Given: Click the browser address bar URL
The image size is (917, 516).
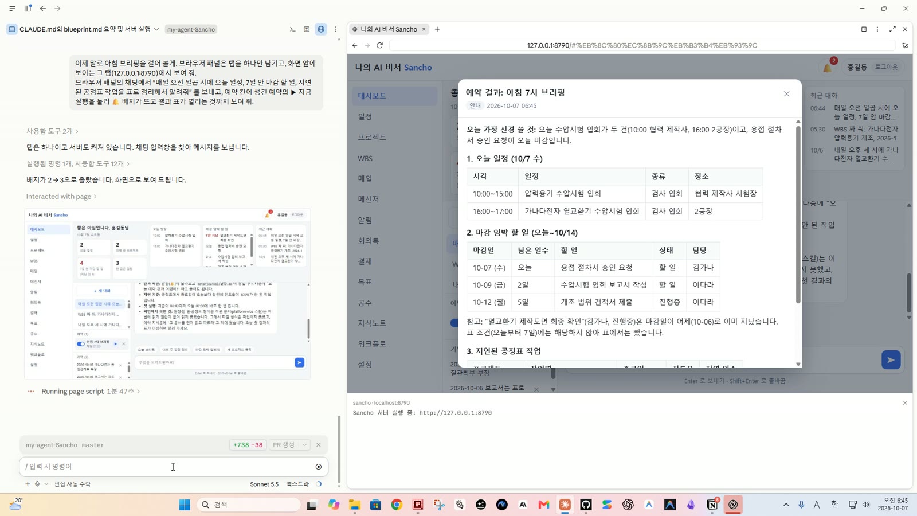Looking at the screenshot, I should [642, 45].
